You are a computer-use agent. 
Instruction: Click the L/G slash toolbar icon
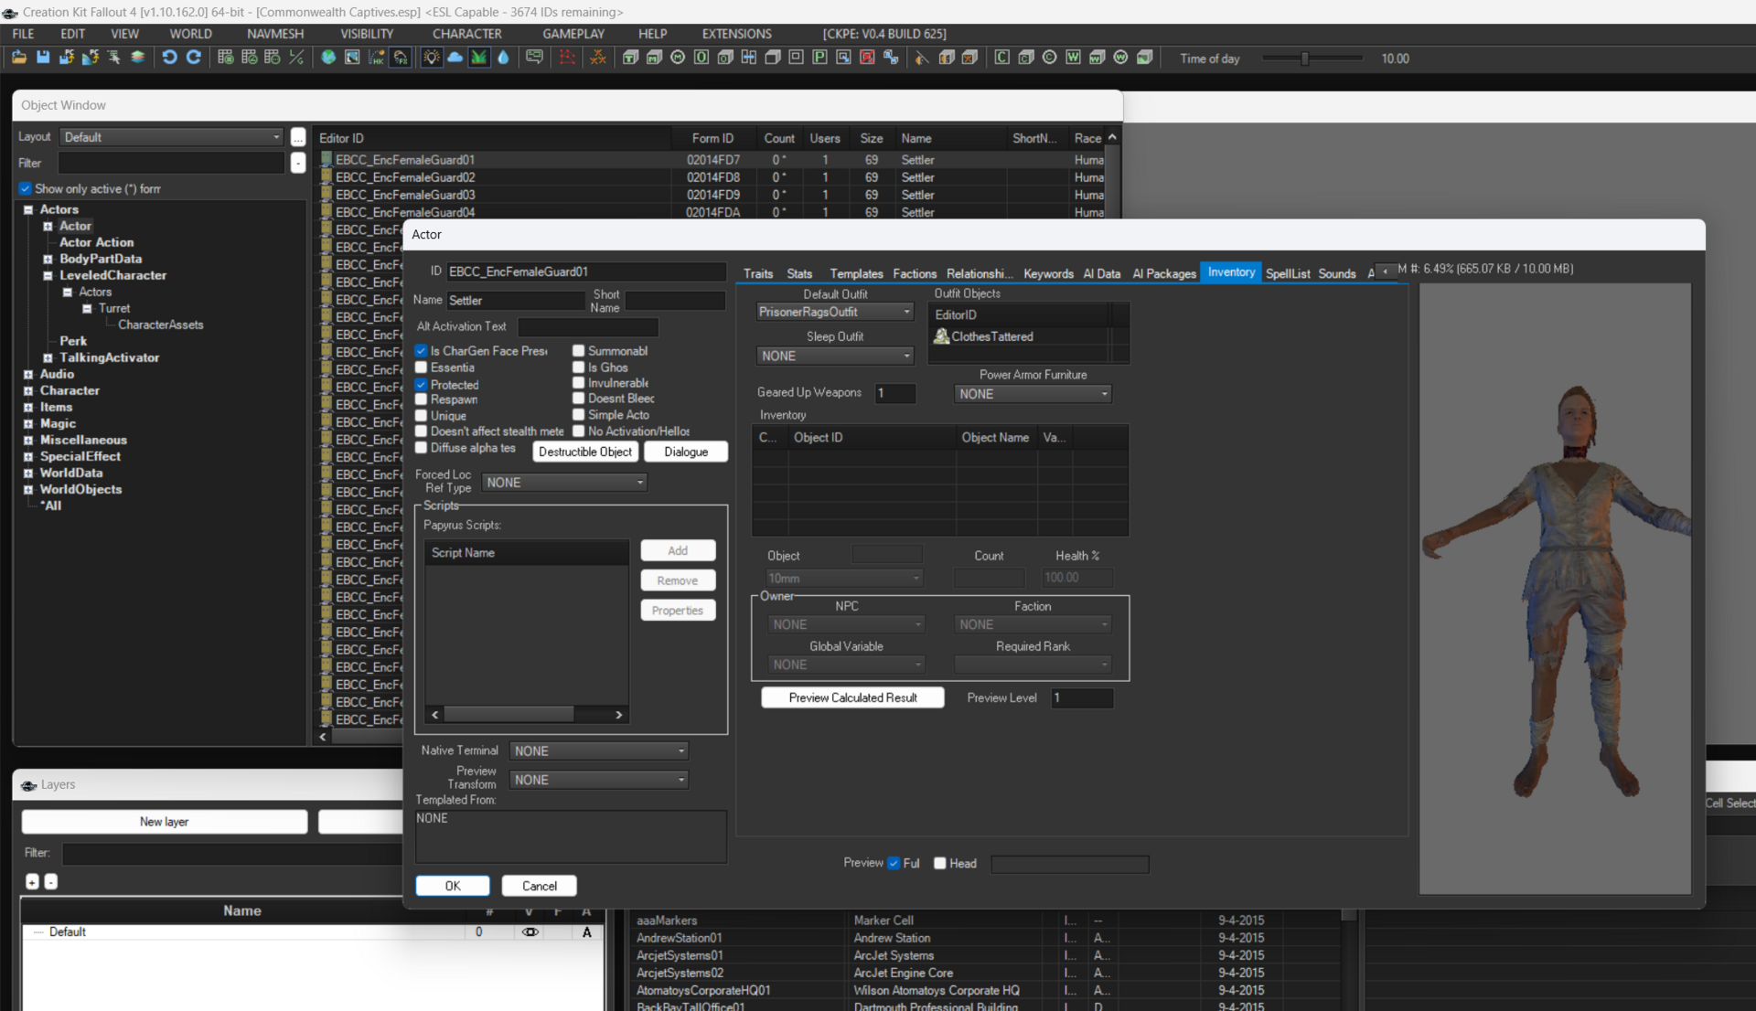pyautogui.click(x=296, y=58)
